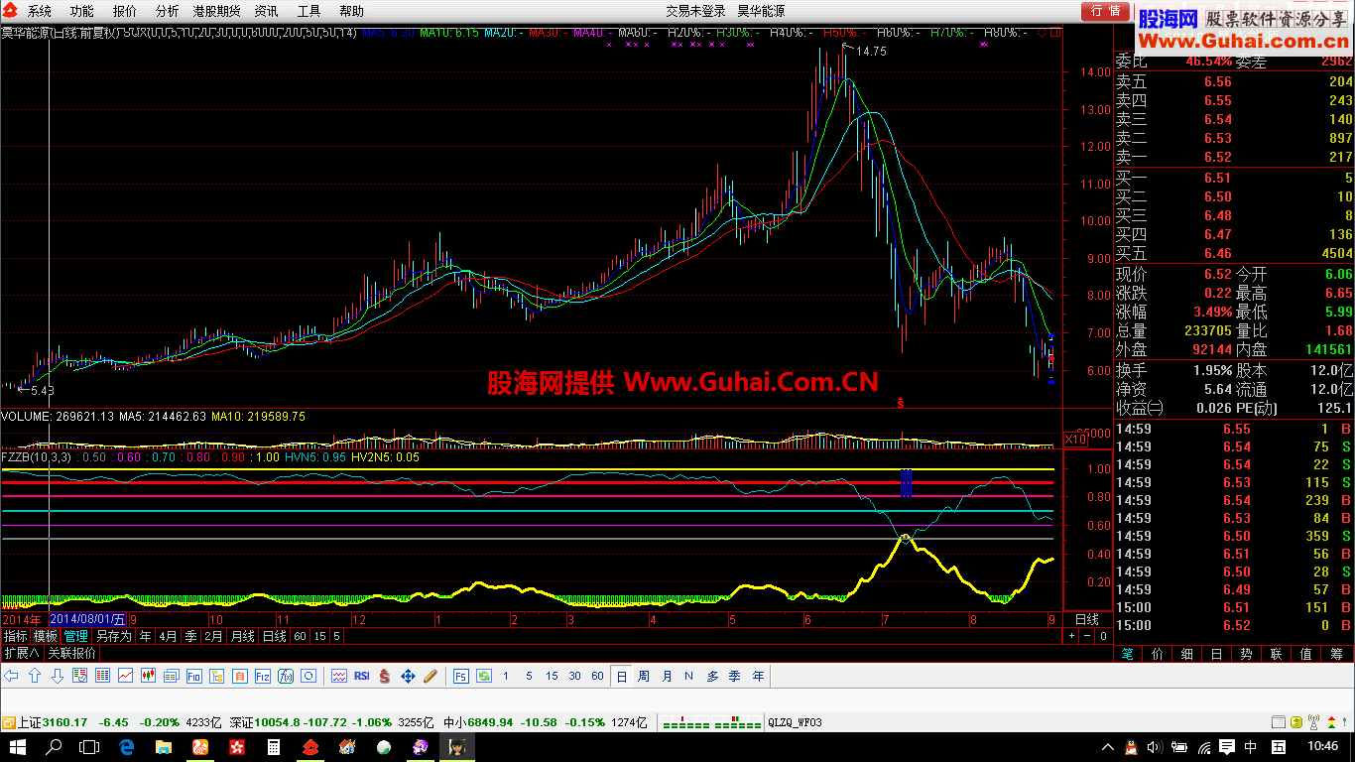Open the 报价 menu
The width and height of the screenshot is (1355, 762).
point(125,11)
